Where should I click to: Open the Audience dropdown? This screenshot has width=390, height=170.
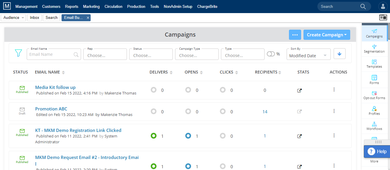(14, 18)
